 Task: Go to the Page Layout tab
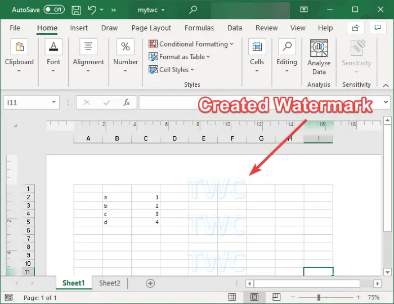(x=151, y=28)
